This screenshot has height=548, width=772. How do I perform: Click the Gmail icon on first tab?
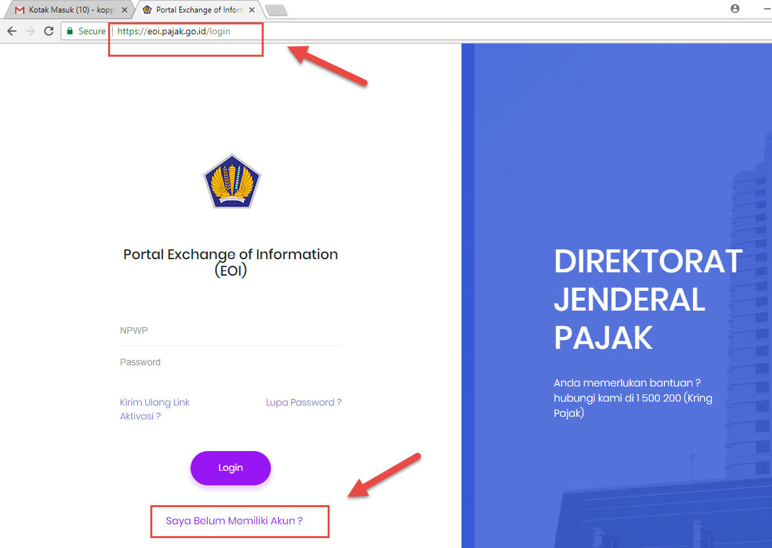point(20,10)
